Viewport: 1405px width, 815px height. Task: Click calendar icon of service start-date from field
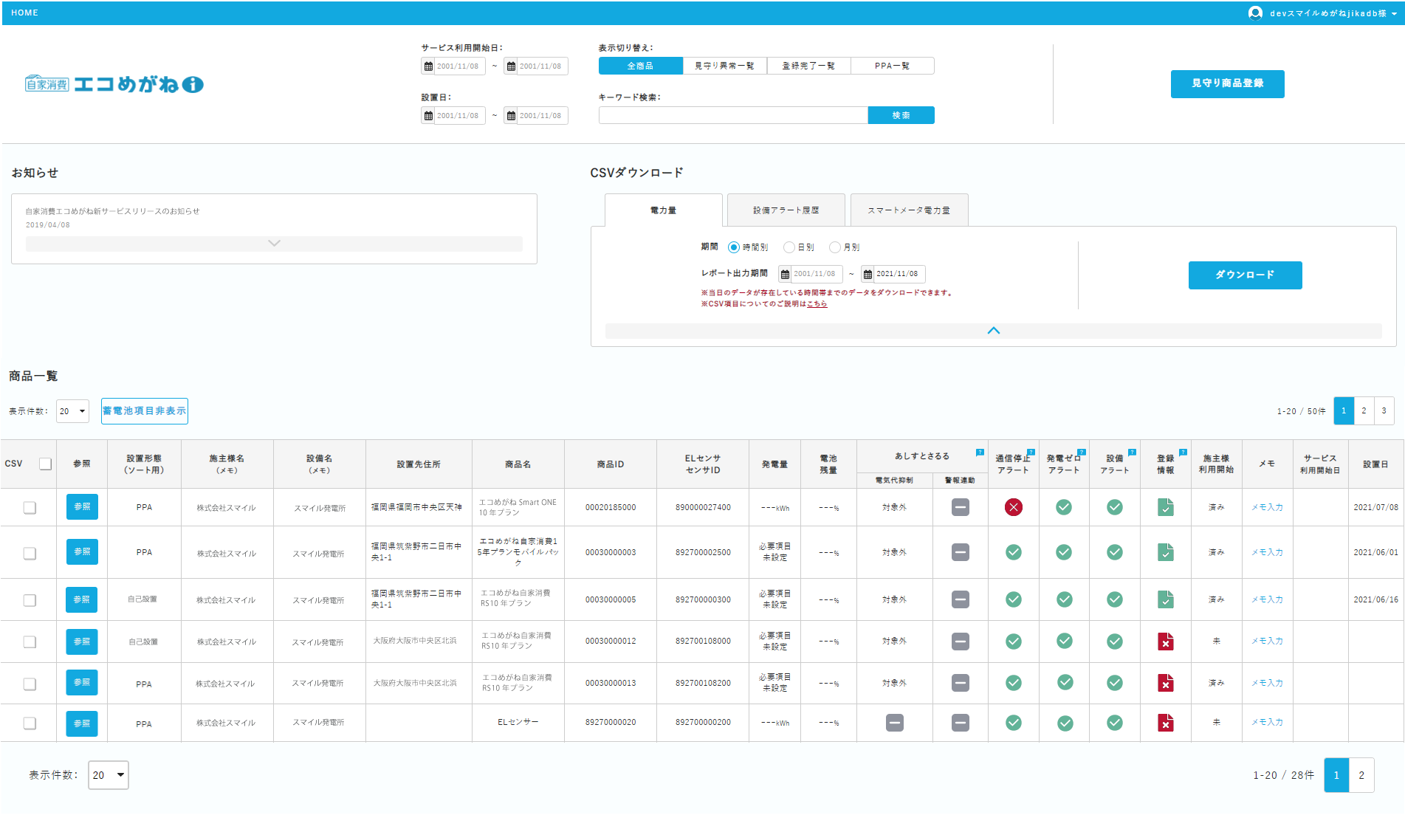point(428,66)
